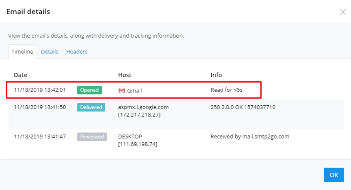Viewport: 351px width, 190px height.
Task: Confirm with the OK button
Action: (334, 175)
